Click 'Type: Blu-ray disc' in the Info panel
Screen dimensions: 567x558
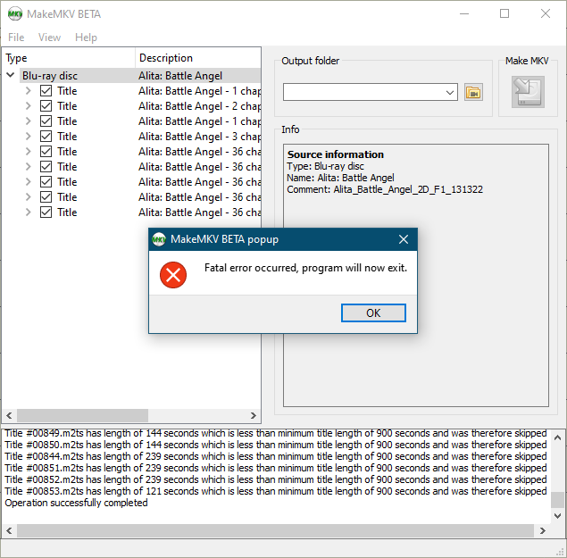(x=325, y=166)
